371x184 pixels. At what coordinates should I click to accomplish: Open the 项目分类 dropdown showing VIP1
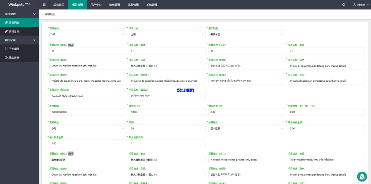point(87,34)
